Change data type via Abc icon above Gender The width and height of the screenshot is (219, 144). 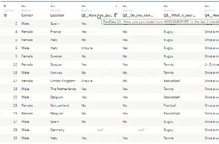tap(24, 6)
